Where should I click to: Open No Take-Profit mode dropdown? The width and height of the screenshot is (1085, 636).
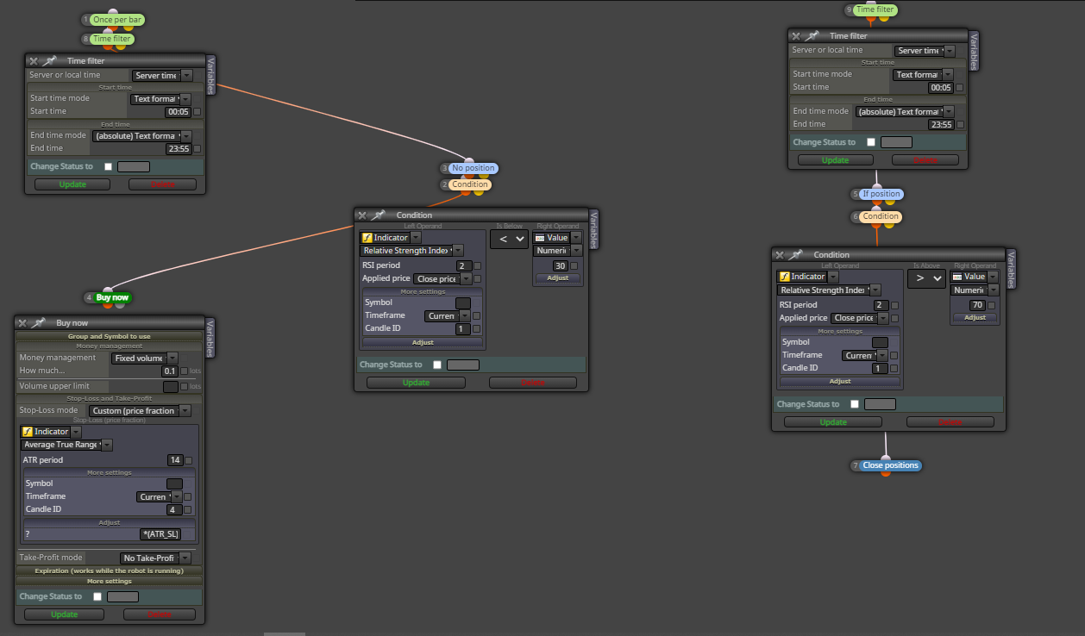[x=155, y=558]
